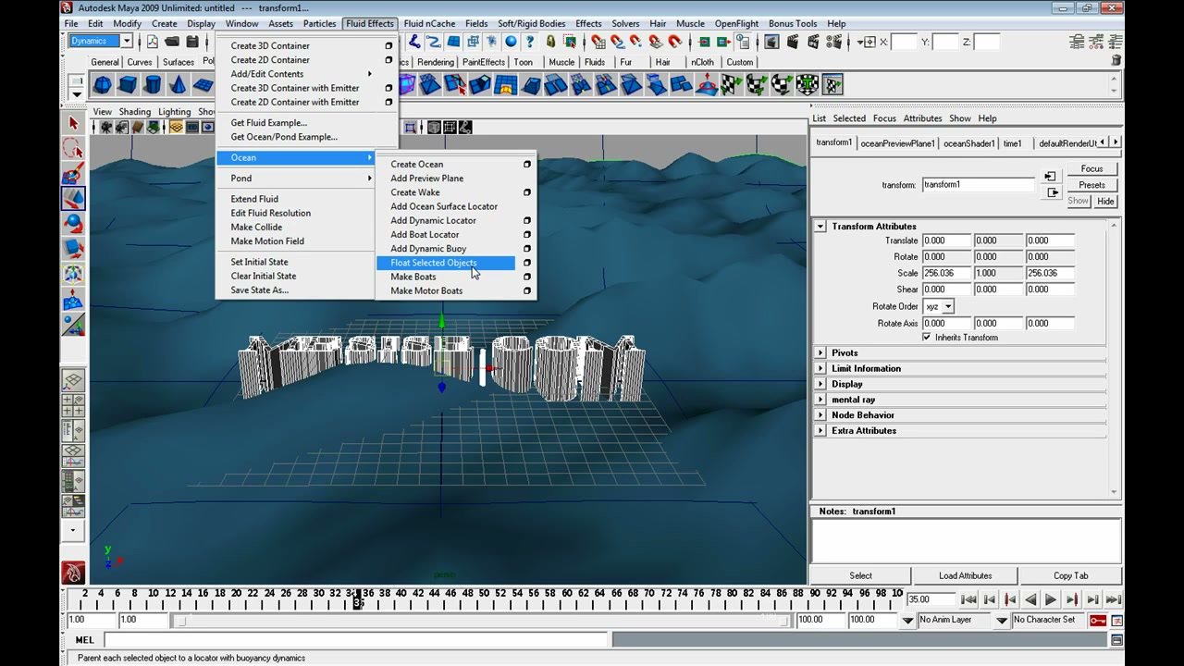Open Add Dynamic Locator option box
Viewport: 1184px width, 666px height.
(527, 220)
